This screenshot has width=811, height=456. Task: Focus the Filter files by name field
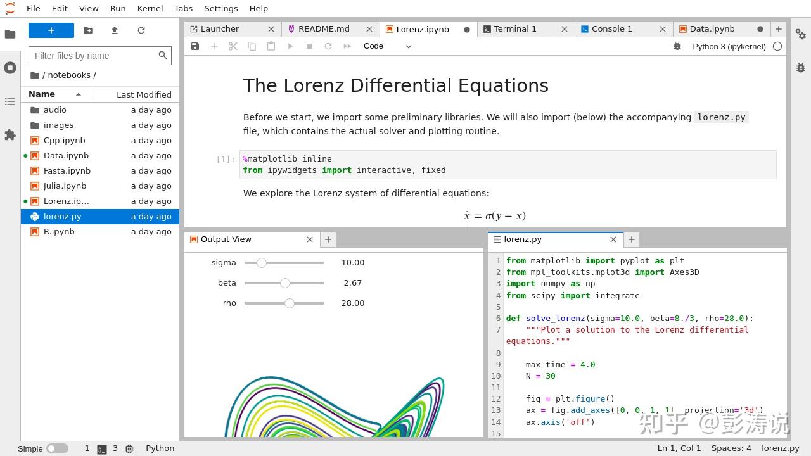94,56
